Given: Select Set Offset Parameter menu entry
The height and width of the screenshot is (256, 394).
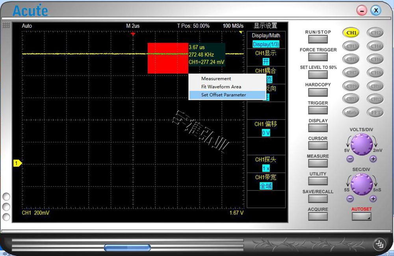Looking at the screenshot, I should (227, 95).
